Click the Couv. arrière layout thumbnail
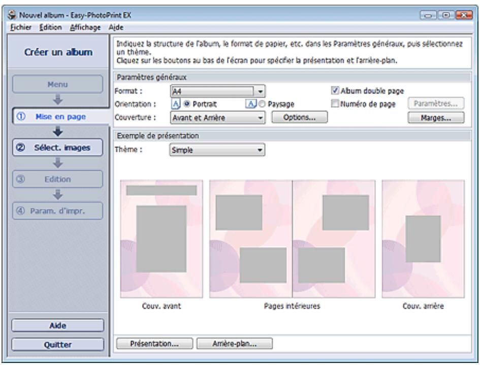 [423, 239]
